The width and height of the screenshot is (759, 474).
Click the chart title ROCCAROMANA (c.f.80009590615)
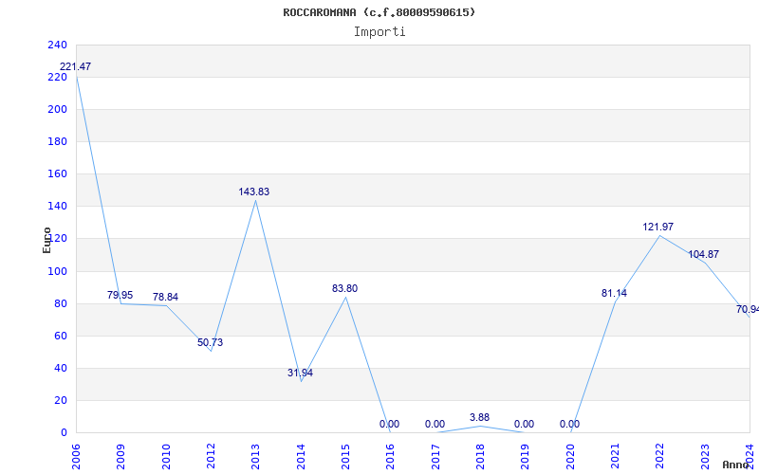point(379,12)
